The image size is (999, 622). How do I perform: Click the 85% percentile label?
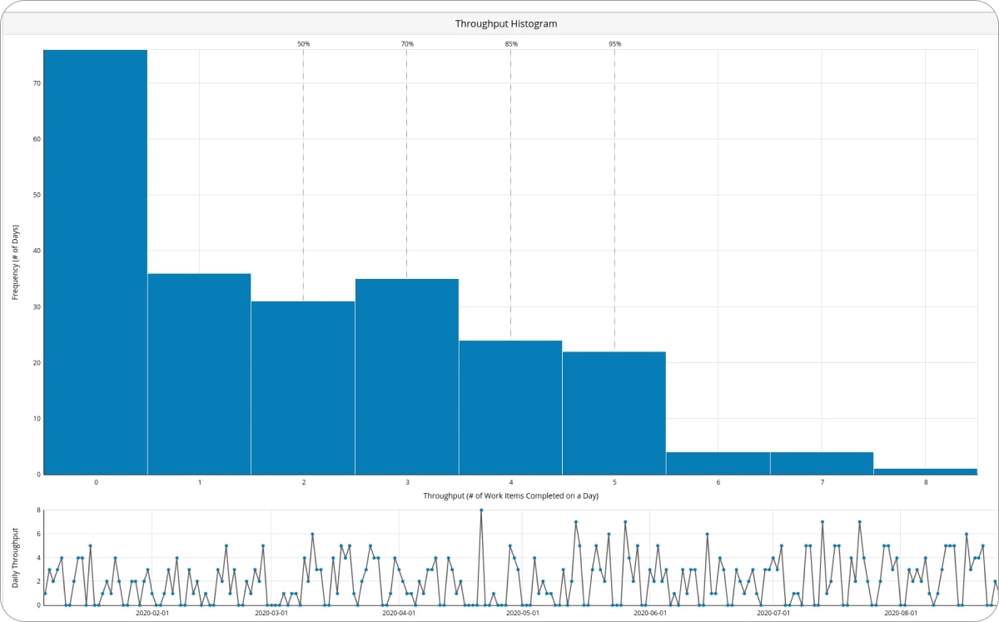pos(510,43)
